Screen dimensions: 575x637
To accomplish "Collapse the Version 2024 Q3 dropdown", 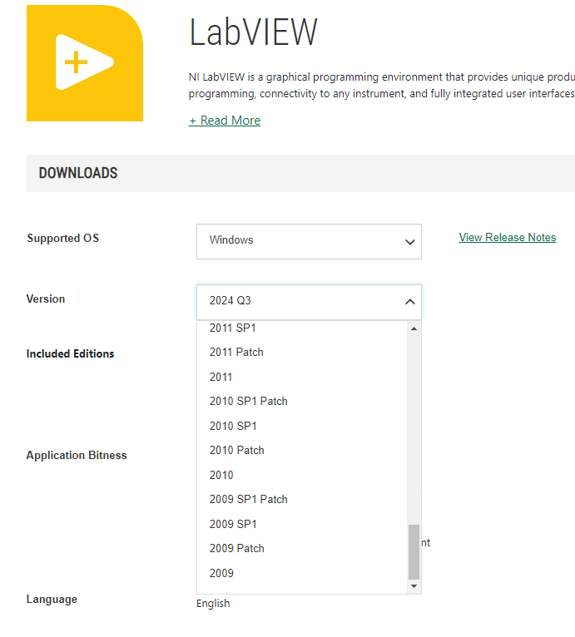I will (309, 302).
